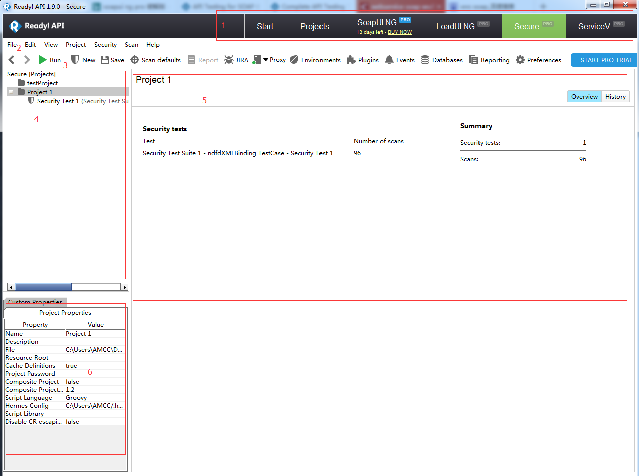Click the Events bell icon
639x476 pixels.
click(x=389, y=60)
